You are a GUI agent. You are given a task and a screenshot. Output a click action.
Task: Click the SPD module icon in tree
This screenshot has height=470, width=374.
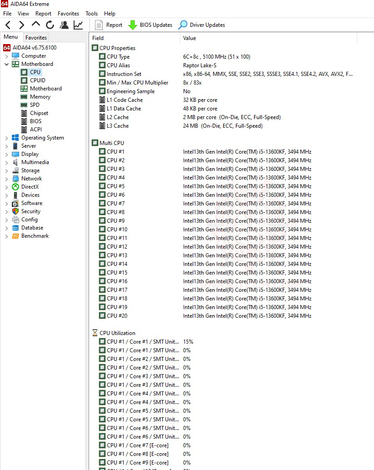pos(24,105)
